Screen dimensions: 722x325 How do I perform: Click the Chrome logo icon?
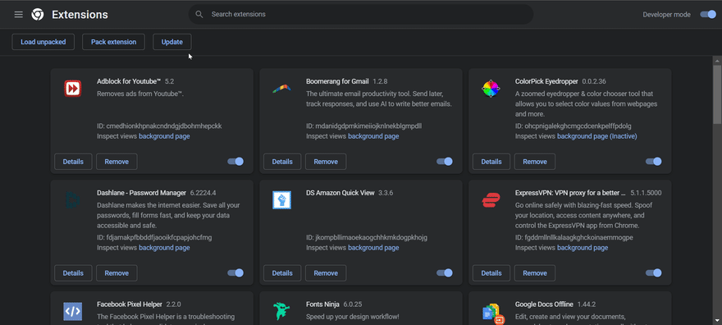coord(37,15)
